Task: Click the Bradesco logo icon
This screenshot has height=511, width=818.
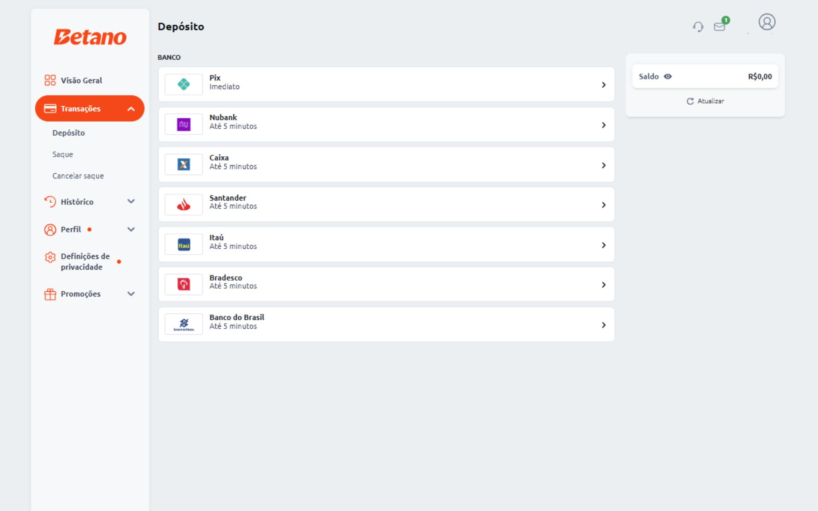Action: pyautogui.click(x=184, y=284)
